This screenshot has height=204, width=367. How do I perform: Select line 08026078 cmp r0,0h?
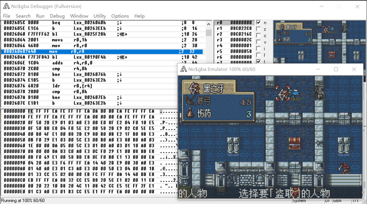point(90,92)
